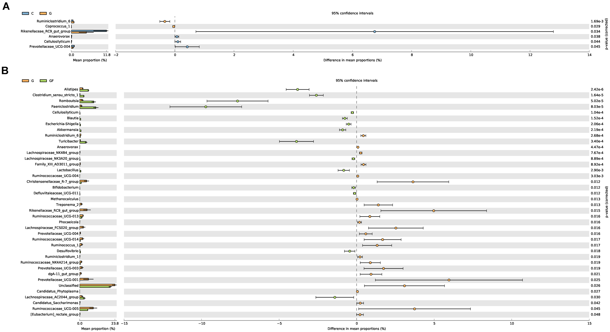The height and width of the screenshot is (332, 610).
Task: Click the Ruminococcaceae_UCG-005 orange data point
Action: tap(414, 309)
